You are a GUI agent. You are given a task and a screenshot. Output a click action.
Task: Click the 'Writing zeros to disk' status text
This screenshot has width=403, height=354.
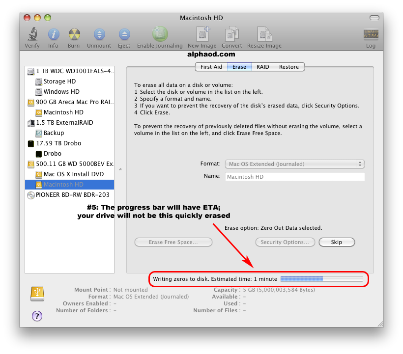(x=215, y=279)
